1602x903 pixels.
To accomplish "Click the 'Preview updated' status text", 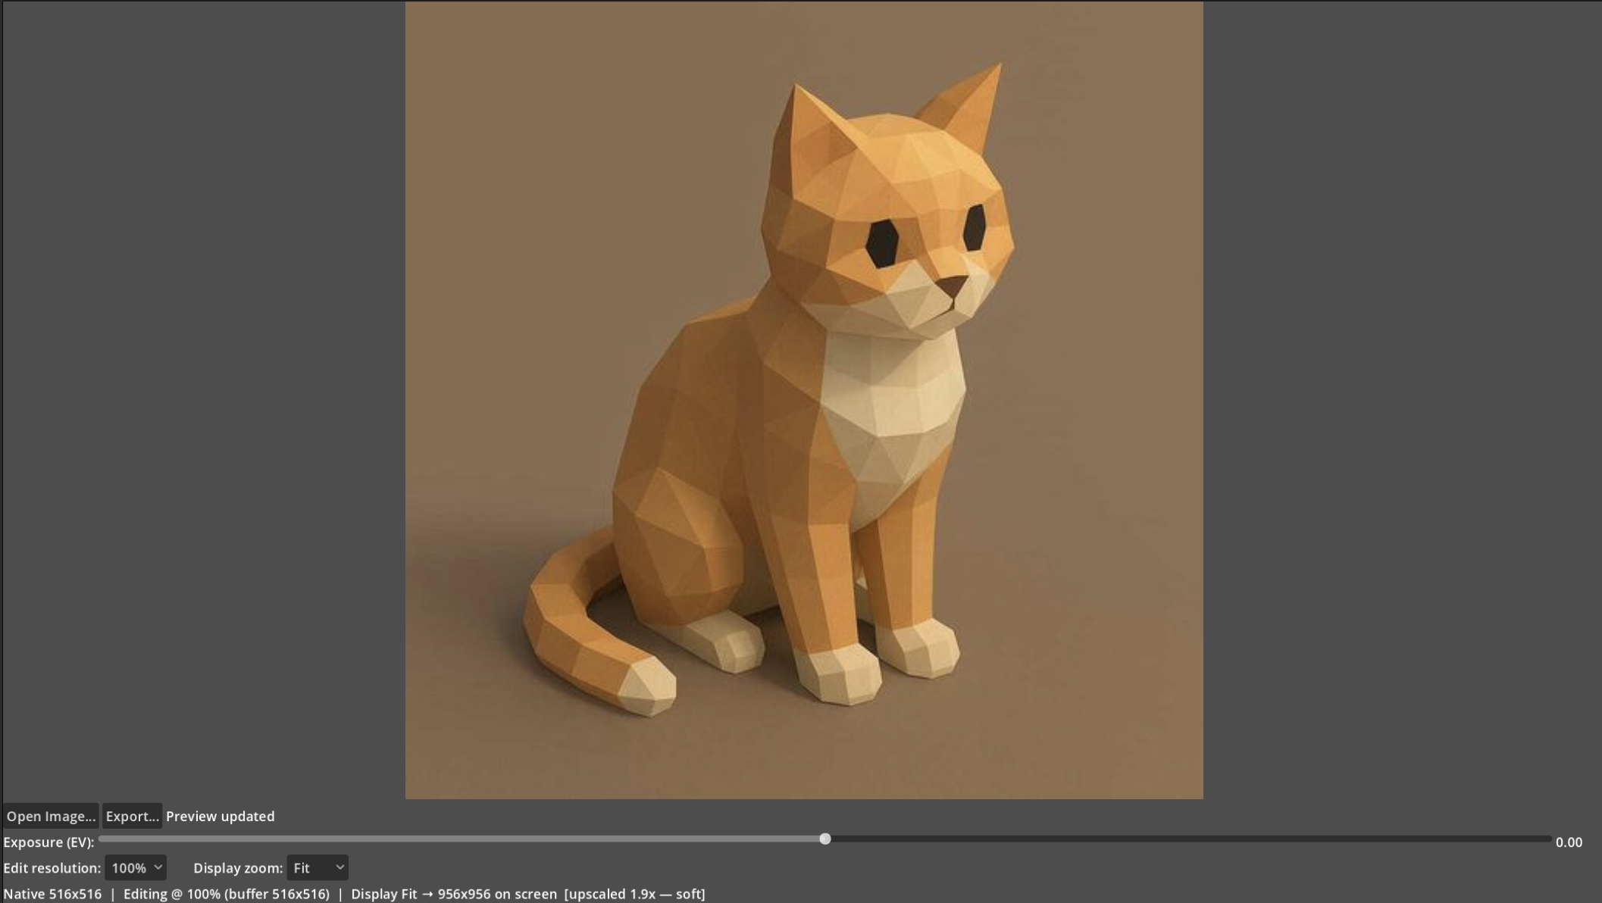I will point(221,817).
